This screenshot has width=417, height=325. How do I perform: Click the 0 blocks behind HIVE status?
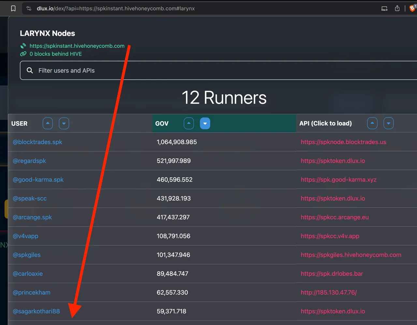tap(56, 54)
